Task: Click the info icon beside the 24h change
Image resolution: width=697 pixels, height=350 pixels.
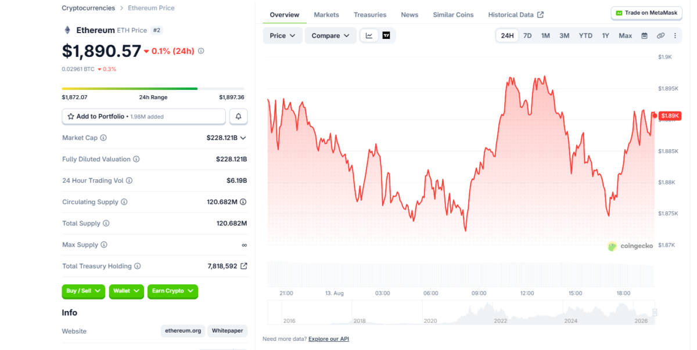Action: point(201,51)
